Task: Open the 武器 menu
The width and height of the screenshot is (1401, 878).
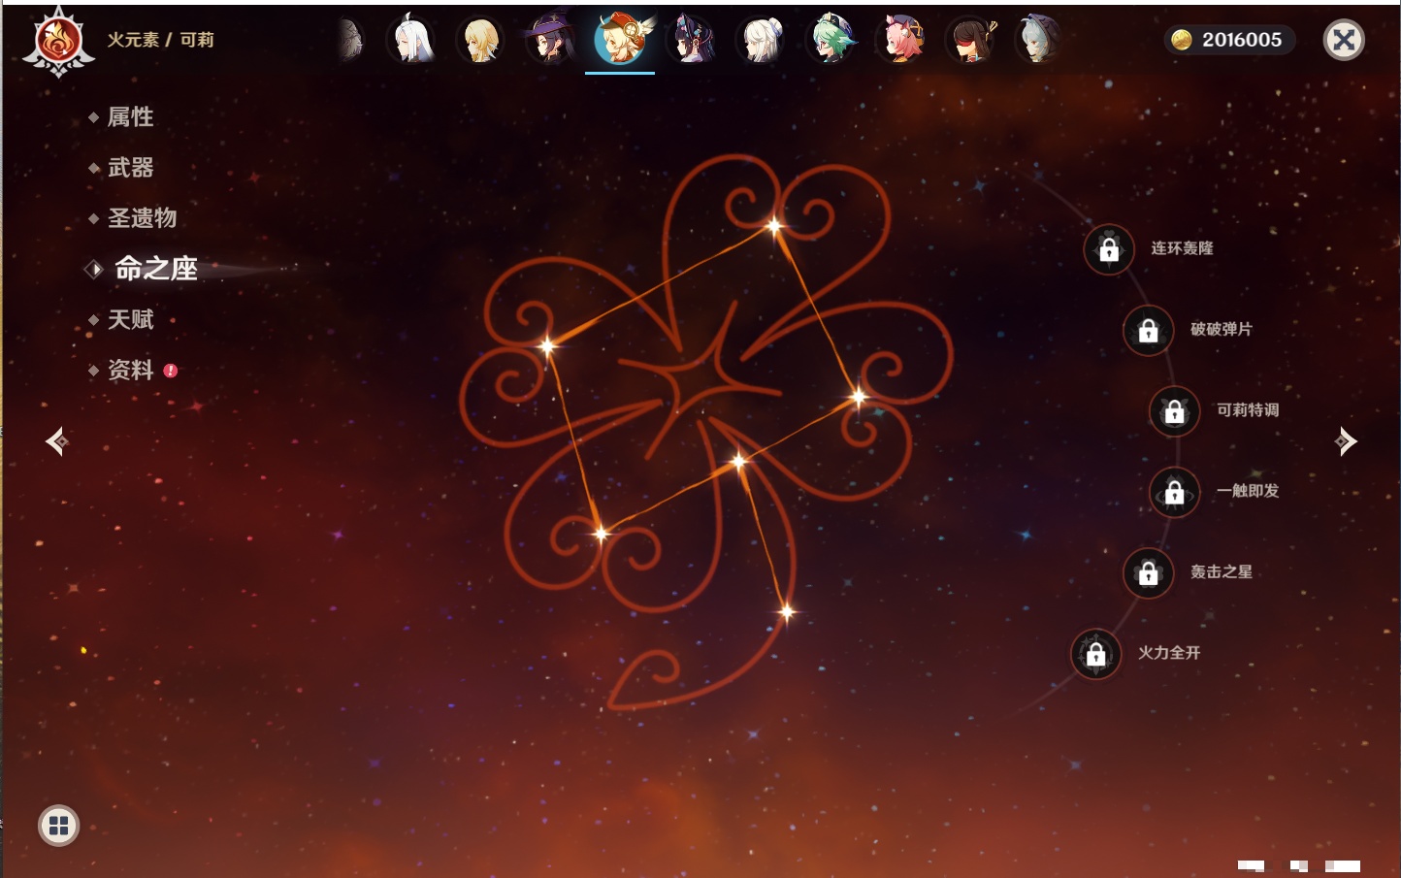Action: tap(130, 168)
